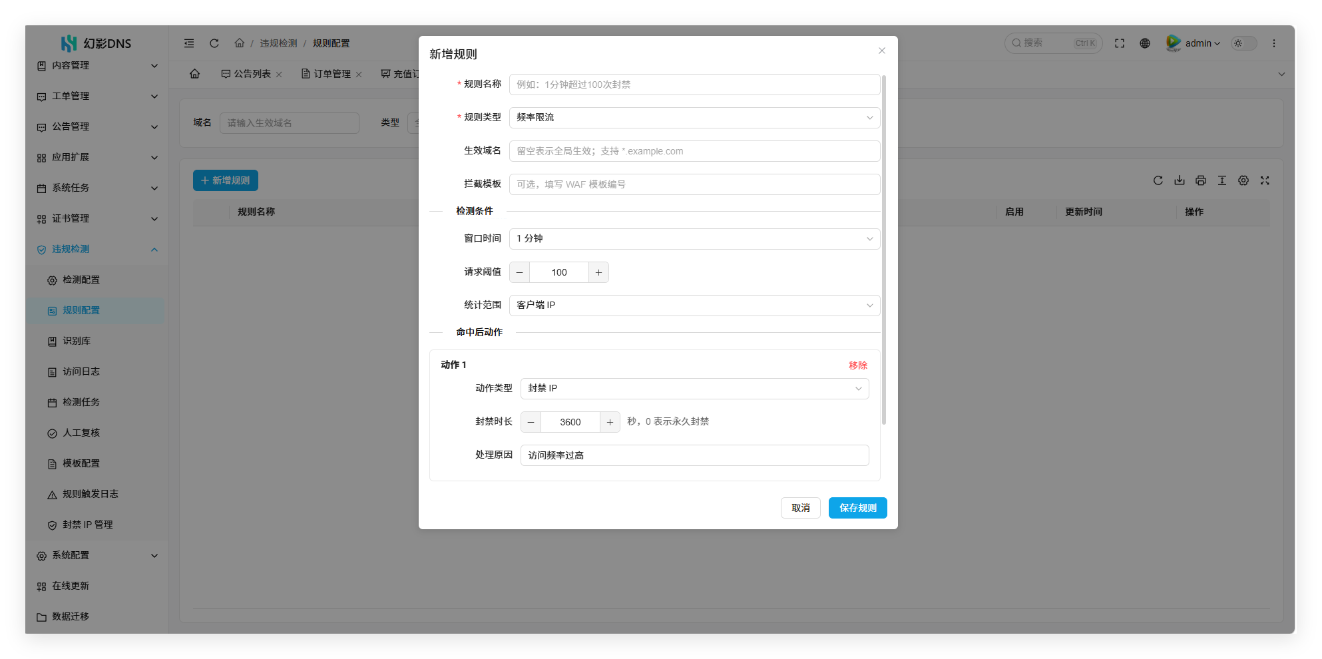Decrease the 请求阈值 value
1322x659 pixels.
click(x=520, y=272)
